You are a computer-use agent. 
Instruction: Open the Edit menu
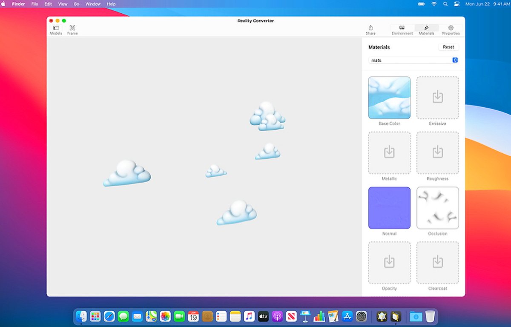48,4
